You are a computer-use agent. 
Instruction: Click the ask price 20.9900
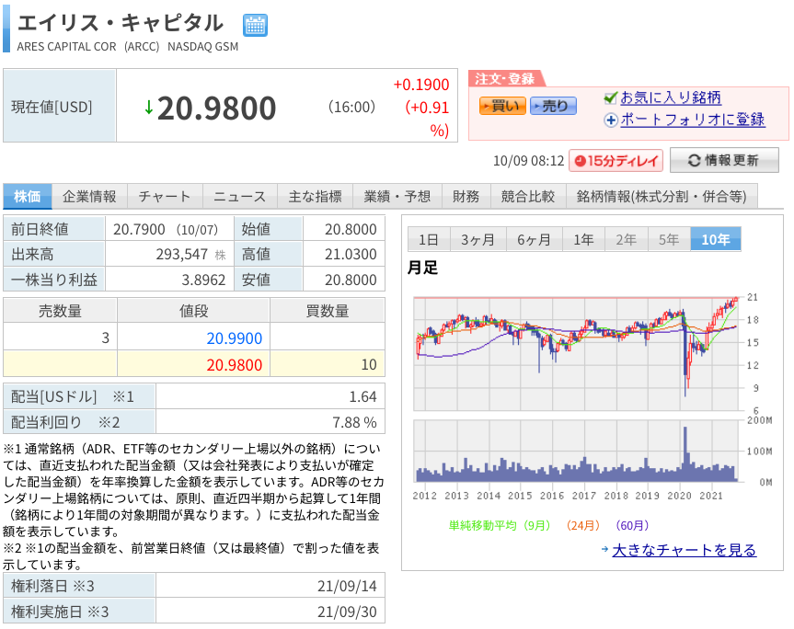tap(235, 338)
